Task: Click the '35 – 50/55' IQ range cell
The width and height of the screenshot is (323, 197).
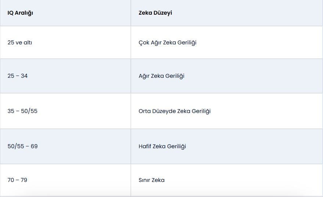Action: pyautogui.click(x=22, y=111)
